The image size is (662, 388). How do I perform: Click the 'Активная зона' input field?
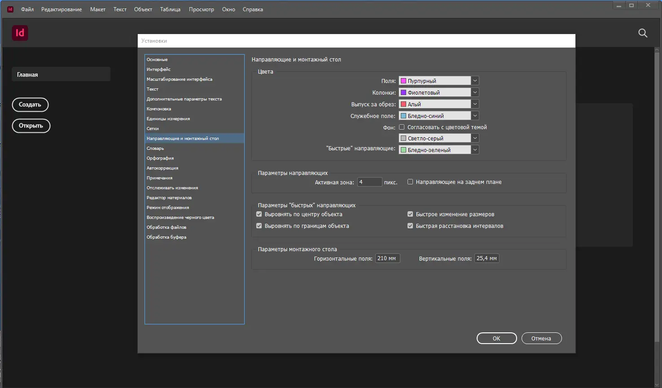pyautogui.click(x=370, y=182)
